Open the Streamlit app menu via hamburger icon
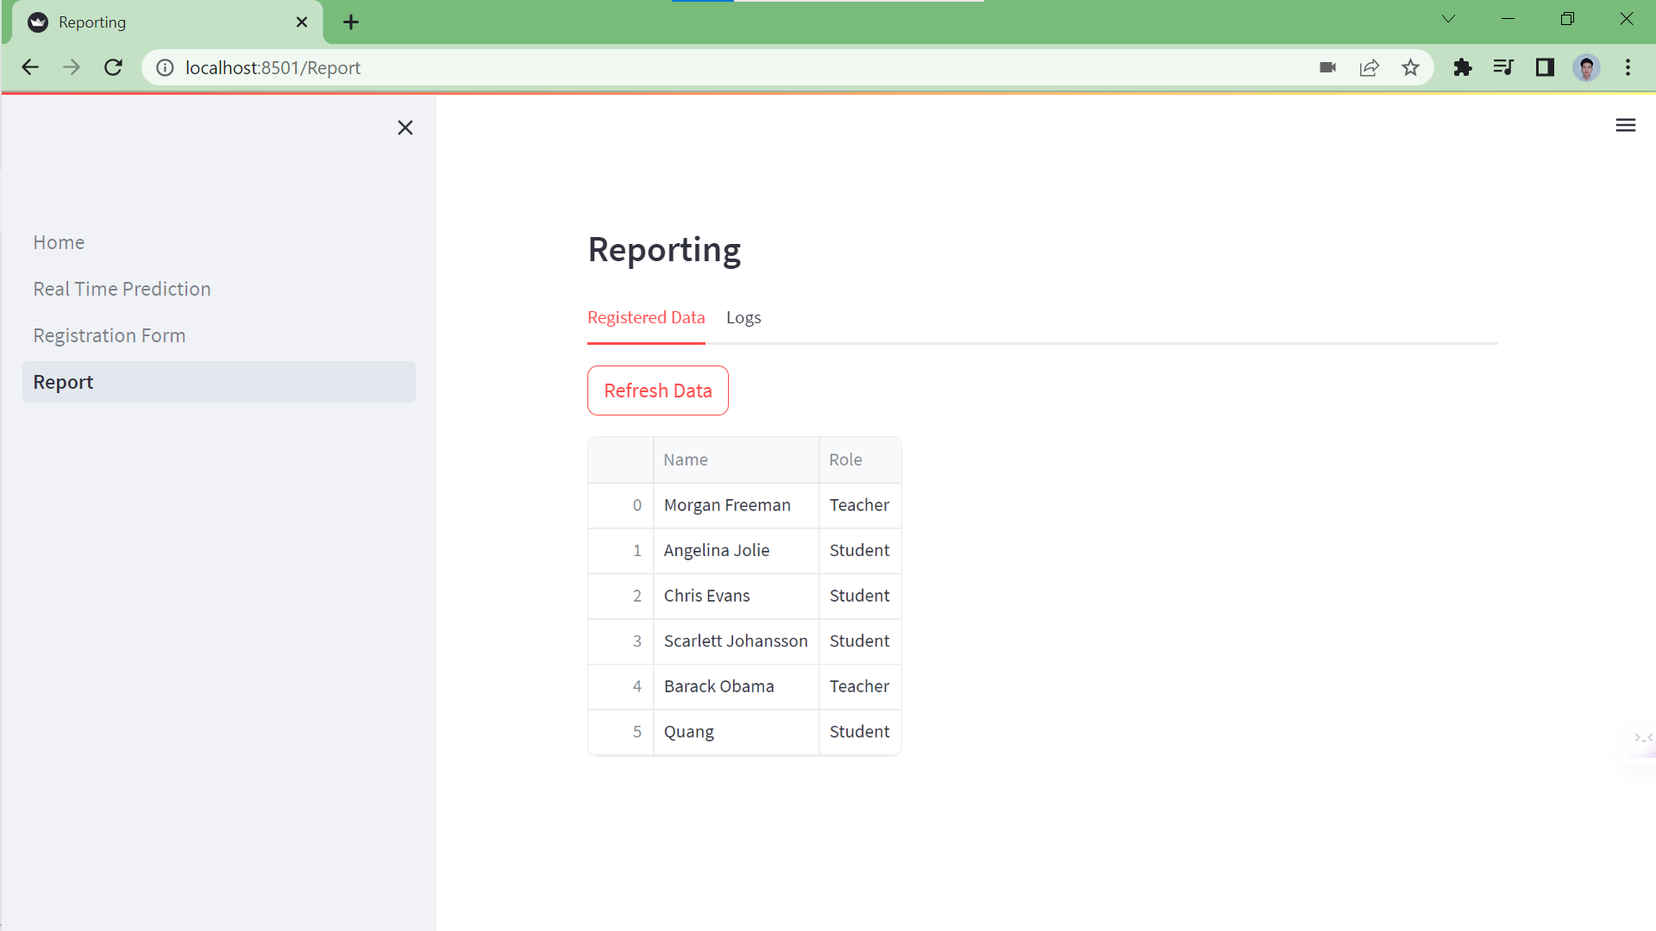The image size is (1656, 931). [x=1625, y=125]
